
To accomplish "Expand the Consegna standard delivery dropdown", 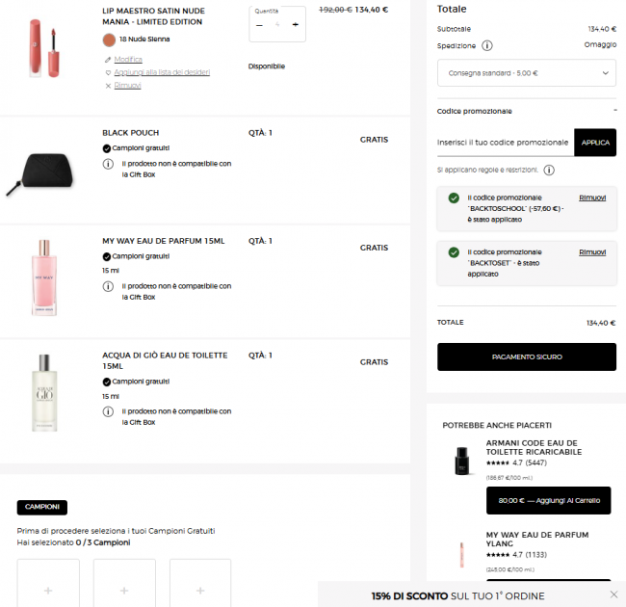I will pyautogui.click(x=526, y=73).
